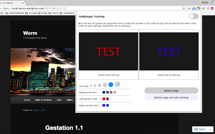Screen dimensions: 215x134
Task: Click the blue TEST preview panel
Action: [x=169, y=51]
